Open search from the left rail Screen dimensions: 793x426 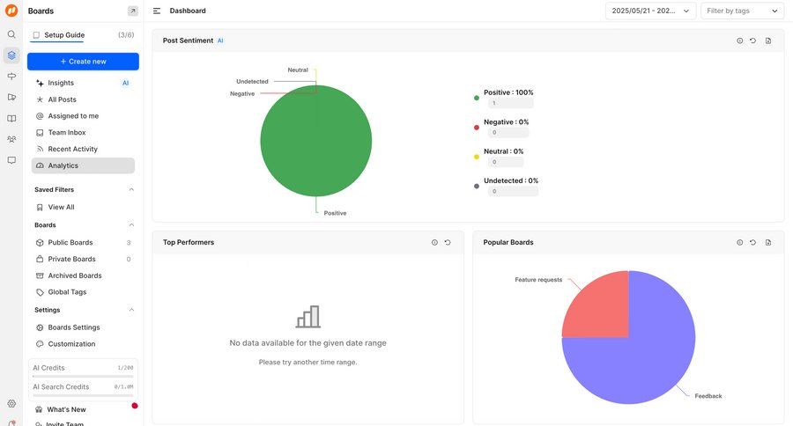(11, 34)
